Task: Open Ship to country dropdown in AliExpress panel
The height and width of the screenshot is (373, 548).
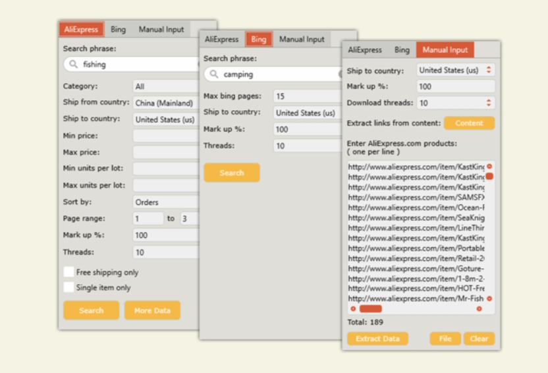Action: click(x=166, y=119)
